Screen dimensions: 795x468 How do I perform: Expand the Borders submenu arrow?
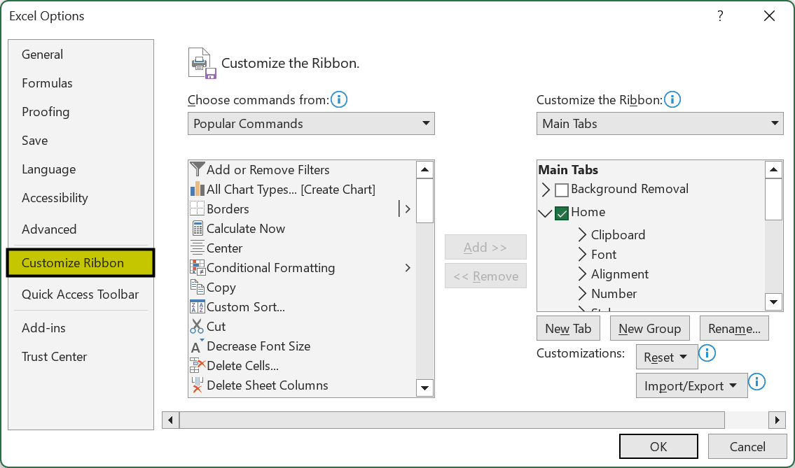407,208
